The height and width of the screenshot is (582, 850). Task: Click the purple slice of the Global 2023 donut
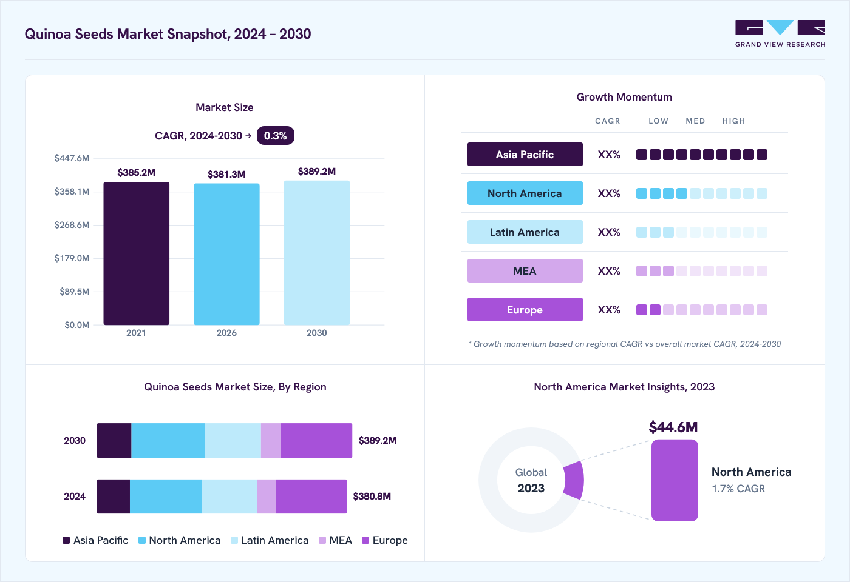pyautogui.click(x=574, y=480)
